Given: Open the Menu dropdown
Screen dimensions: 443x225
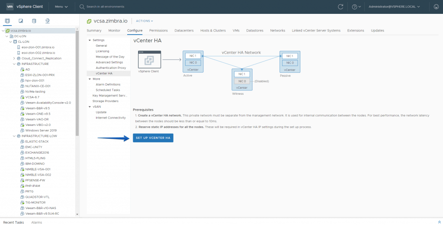Looking at the screenshot, I should (x=61, y=7).
